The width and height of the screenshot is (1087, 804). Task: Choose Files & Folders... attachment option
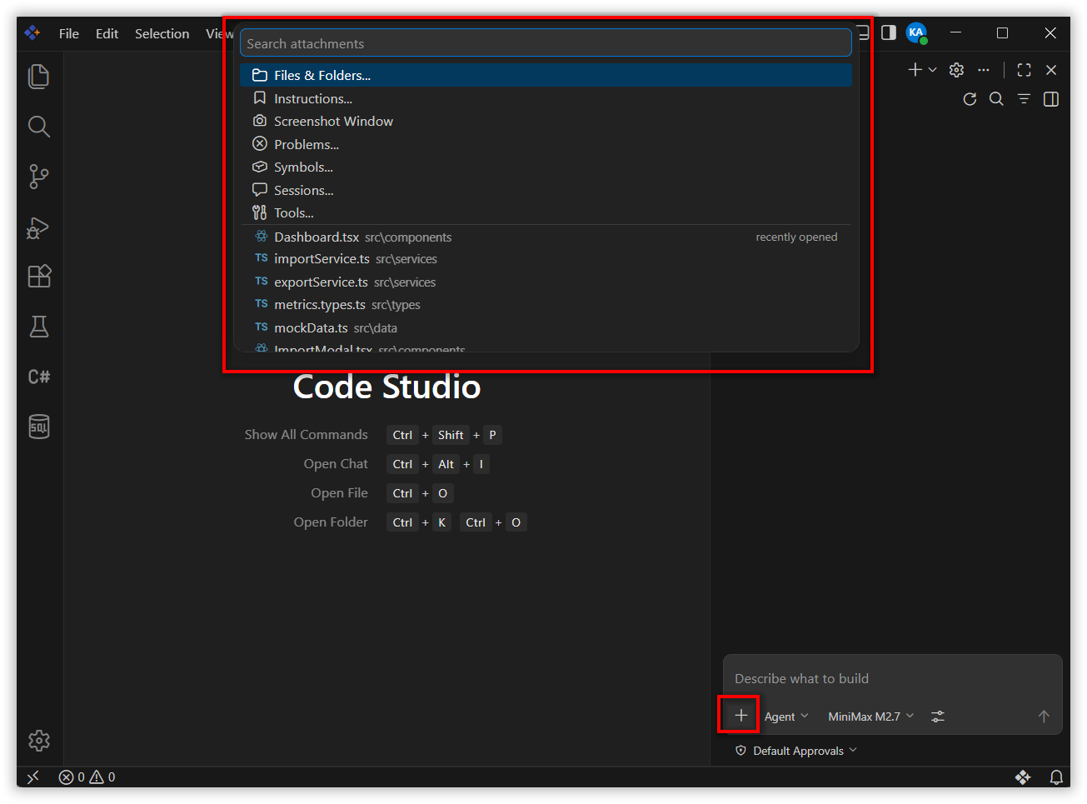(546, 75)
